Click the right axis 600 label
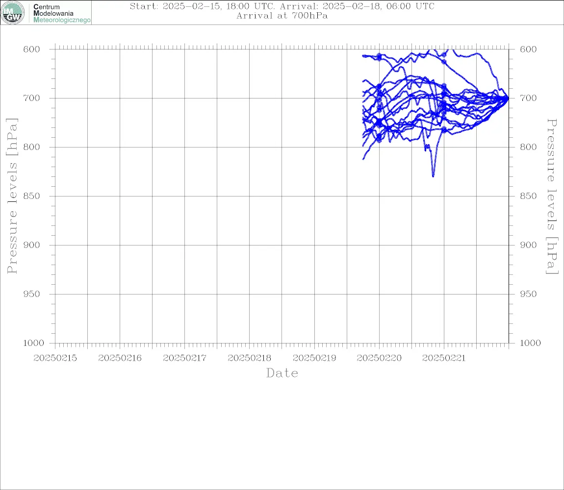This screenshot has width=564, height=490. coord(528,49)
